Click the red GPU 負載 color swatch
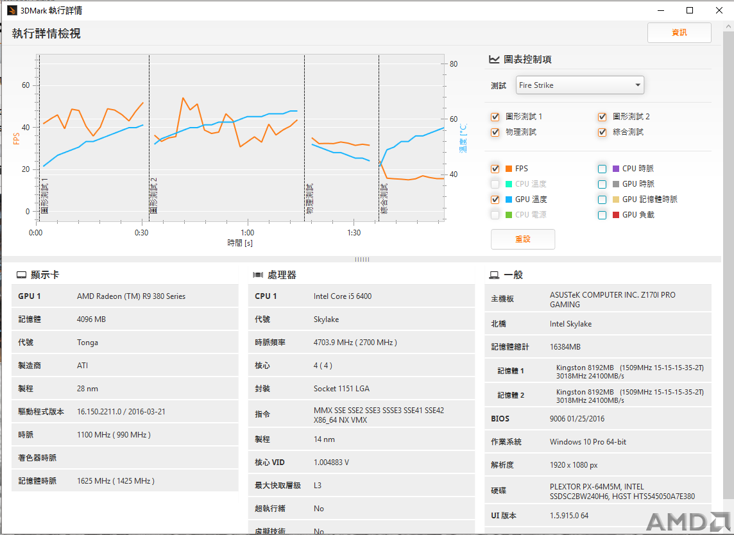734x535 pixels. [616, 215]
